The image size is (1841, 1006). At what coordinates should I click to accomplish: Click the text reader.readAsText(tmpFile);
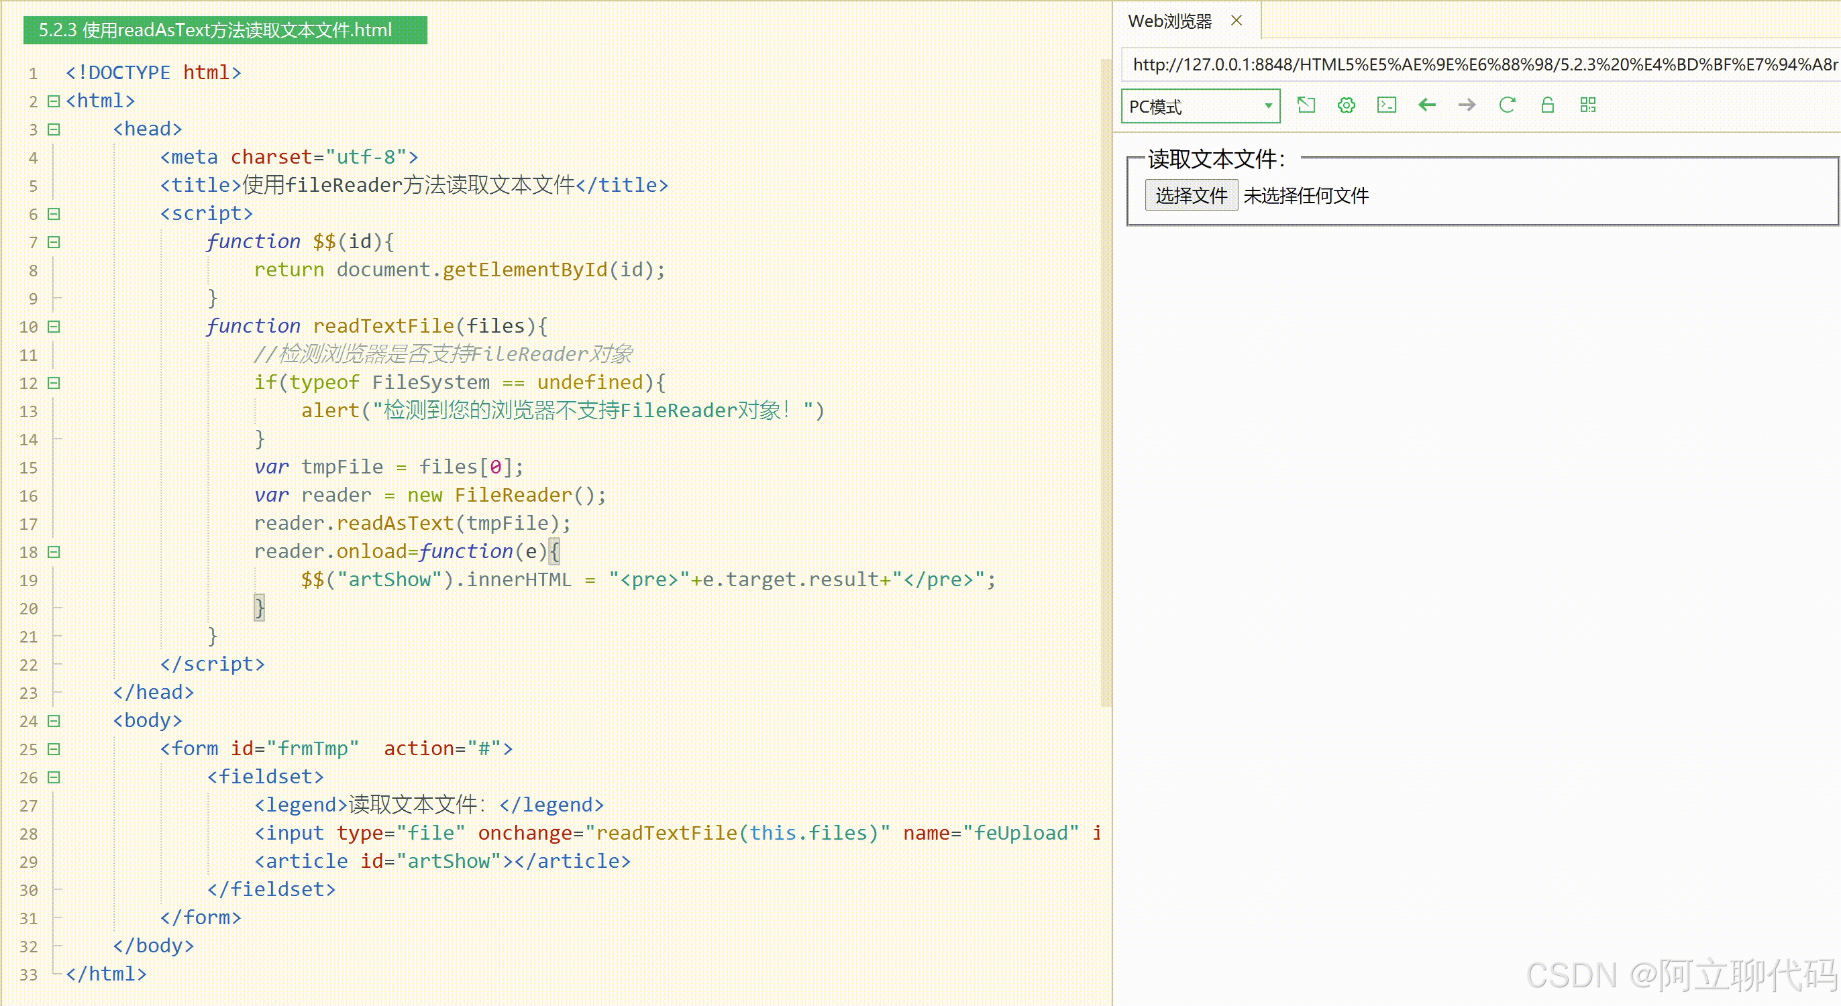(413, 523)
